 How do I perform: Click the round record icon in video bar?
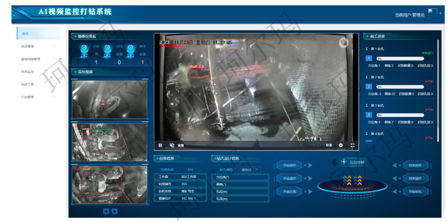pyautogui.click(x=341, y=145)
